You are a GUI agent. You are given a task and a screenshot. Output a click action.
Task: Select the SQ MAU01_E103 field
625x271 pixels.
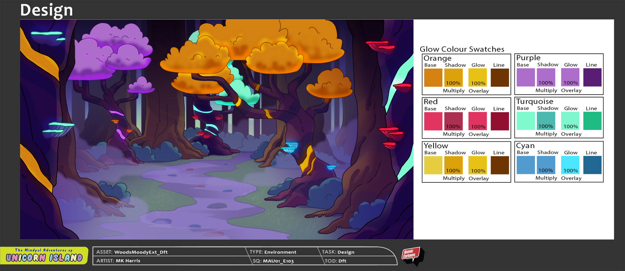pyautogui.click(x=278, y=261)
